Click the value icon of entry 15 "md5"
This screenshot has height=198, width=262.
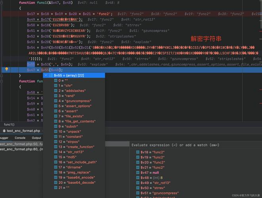56,157
